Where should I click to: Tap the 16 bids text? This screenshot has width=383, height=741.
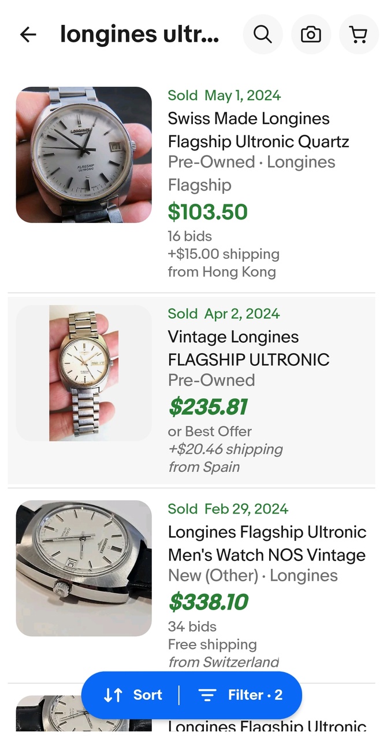coord(189,236)
